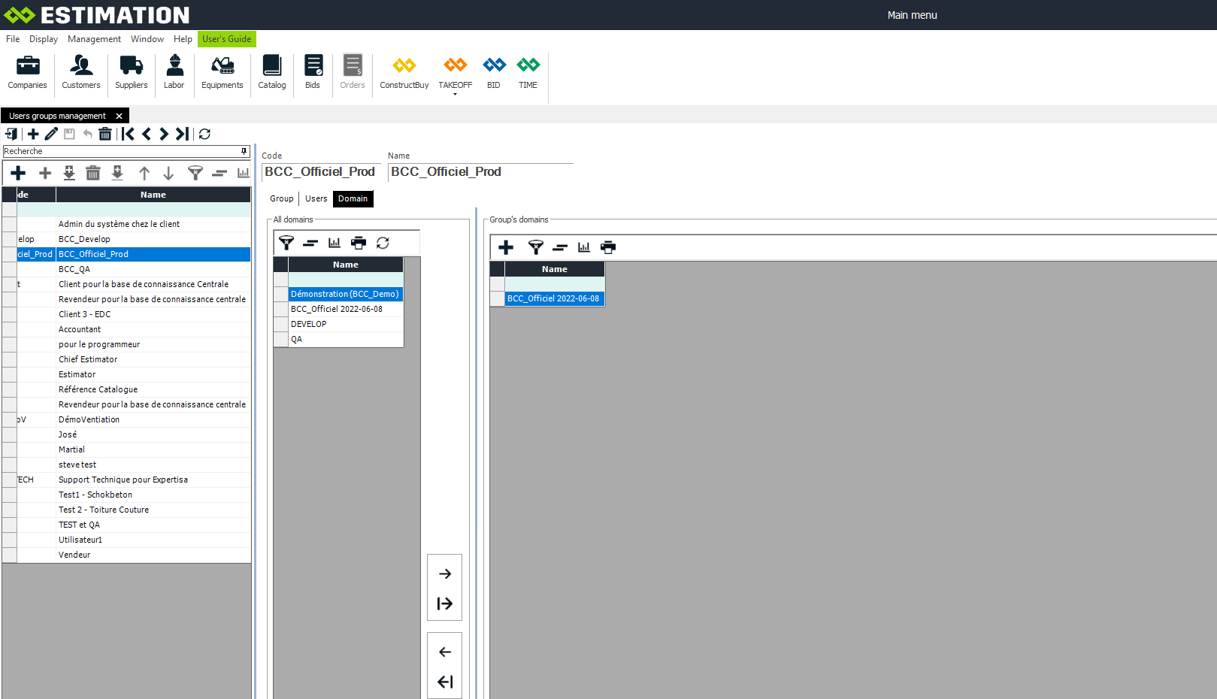
Task: Click the refresh icon in All domains toolbar
Action: click(383, 243)
